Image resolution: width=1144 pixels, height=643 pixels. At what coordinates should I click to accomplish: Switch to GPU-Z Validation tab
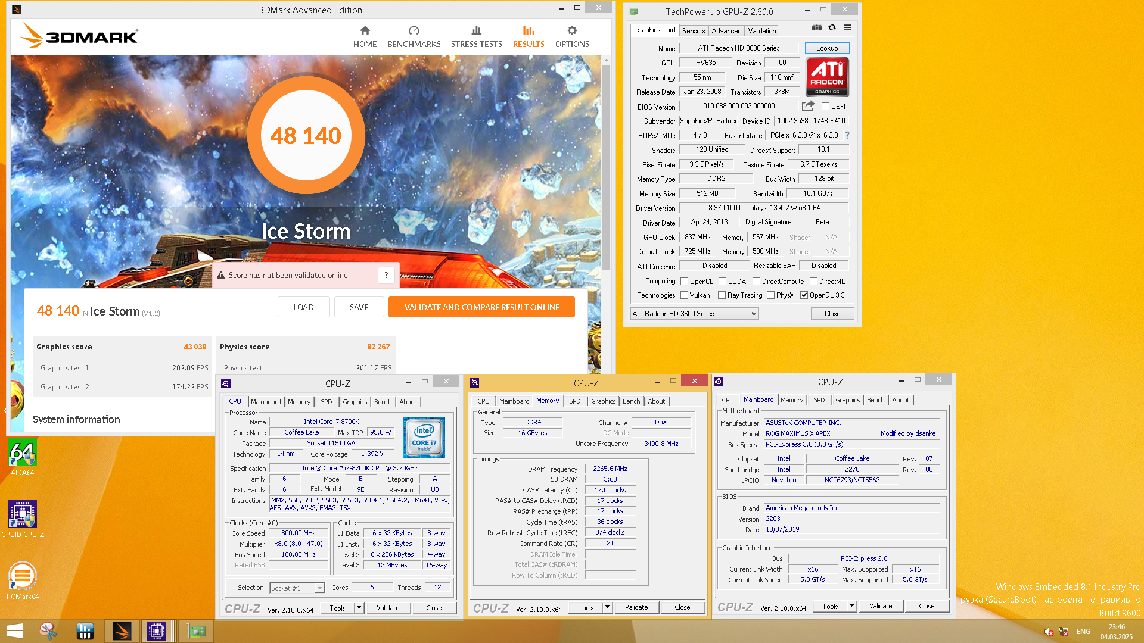[x=761, y=31]
